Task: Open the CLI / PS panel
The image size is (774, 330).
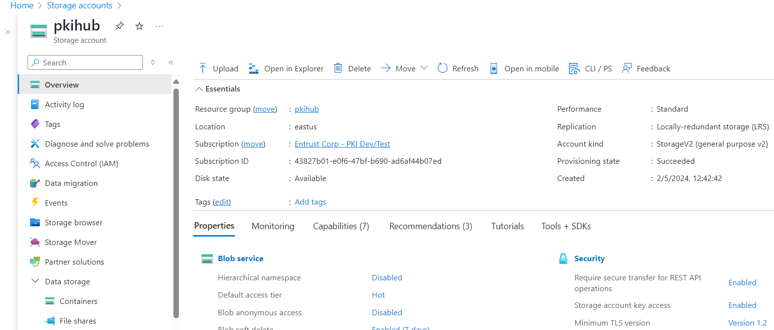Action: tap(590, 68)
